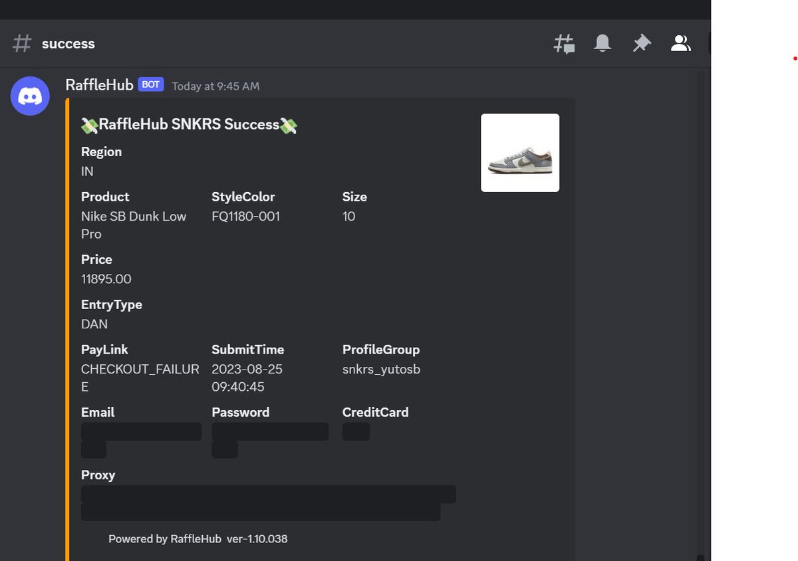Click the 'Product' field label
Screen dimensions: 798x561
click(105, 197)
